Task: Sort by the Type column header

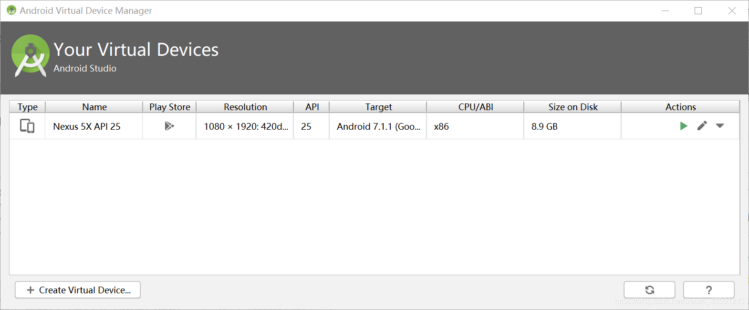Action: 27,107
